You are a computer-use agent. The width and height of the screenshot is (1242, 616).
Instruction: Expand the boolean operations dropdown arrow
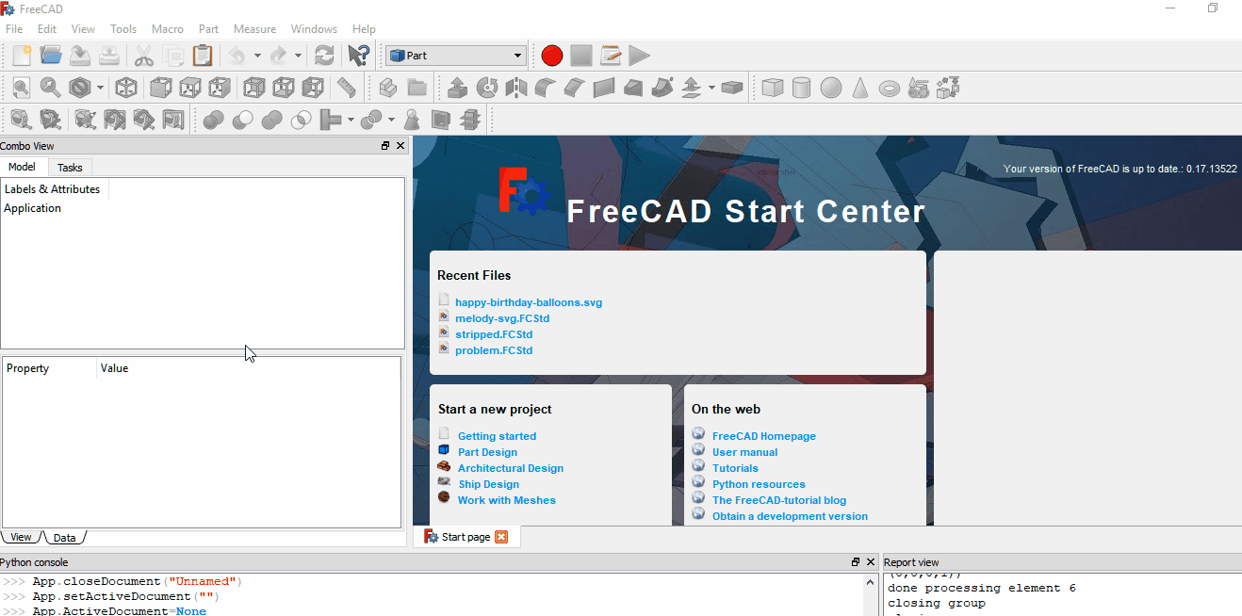(390, 119)
